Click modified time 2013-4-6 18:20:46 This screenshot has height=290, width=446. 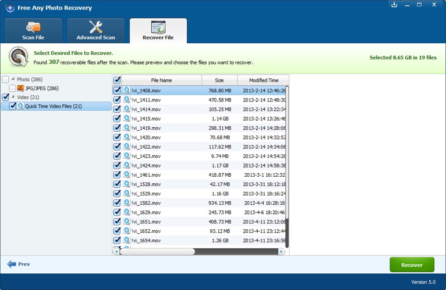pyautogui.click(x=265, y=212)
